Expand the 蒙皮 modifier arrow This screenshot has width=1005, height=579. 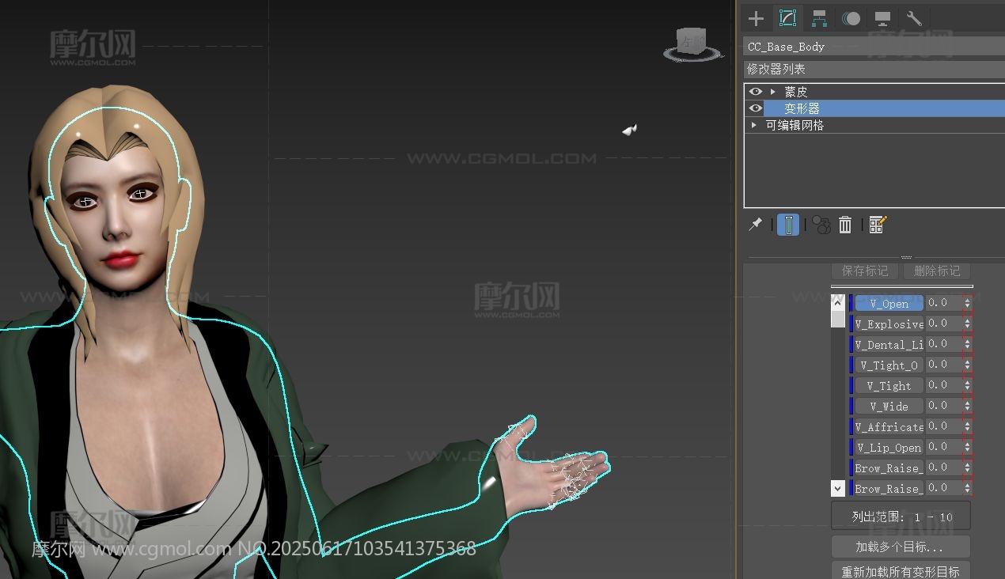(773, 92)
